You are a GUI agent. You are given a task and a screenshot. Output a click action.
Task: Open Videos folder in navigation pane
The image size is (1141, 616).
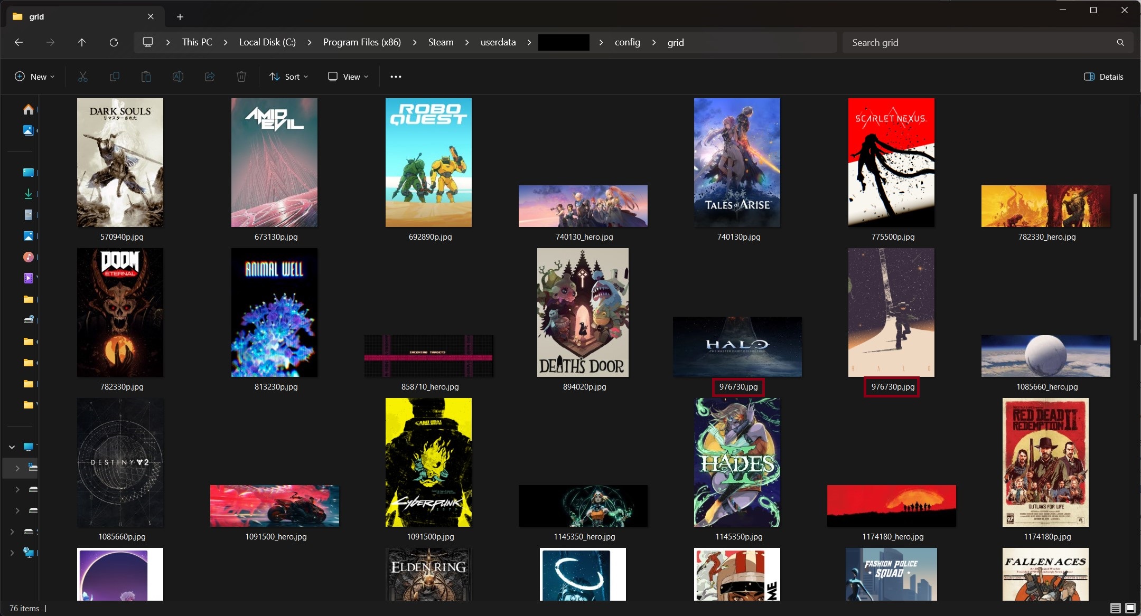pos(29,278)
